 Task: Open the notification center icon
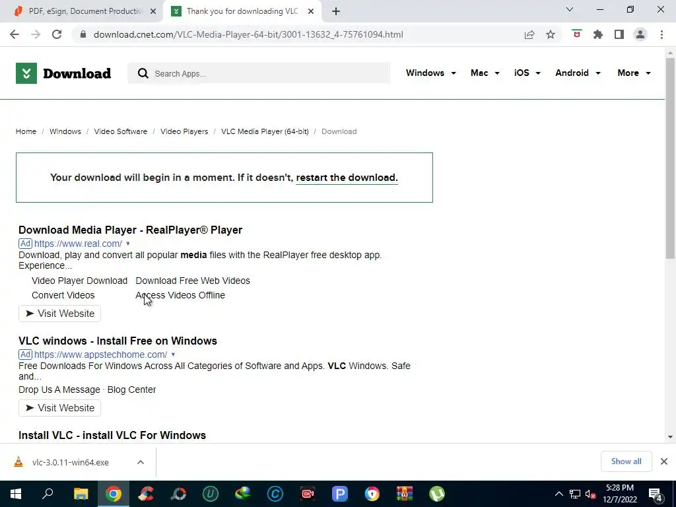[x=656, y=494]
